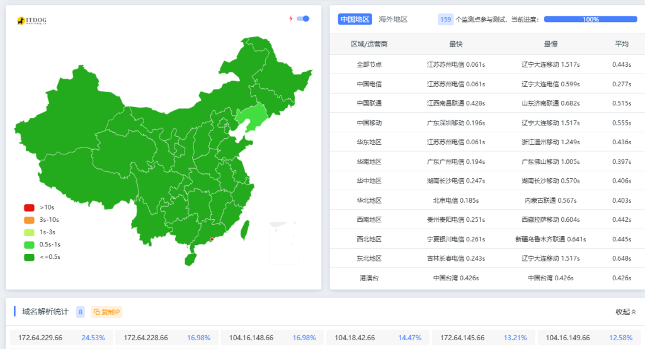This screenshot has width=645, height=349.
Task: Click the 8 badge beside 域名解析统计
Action: tap(80, 312)
